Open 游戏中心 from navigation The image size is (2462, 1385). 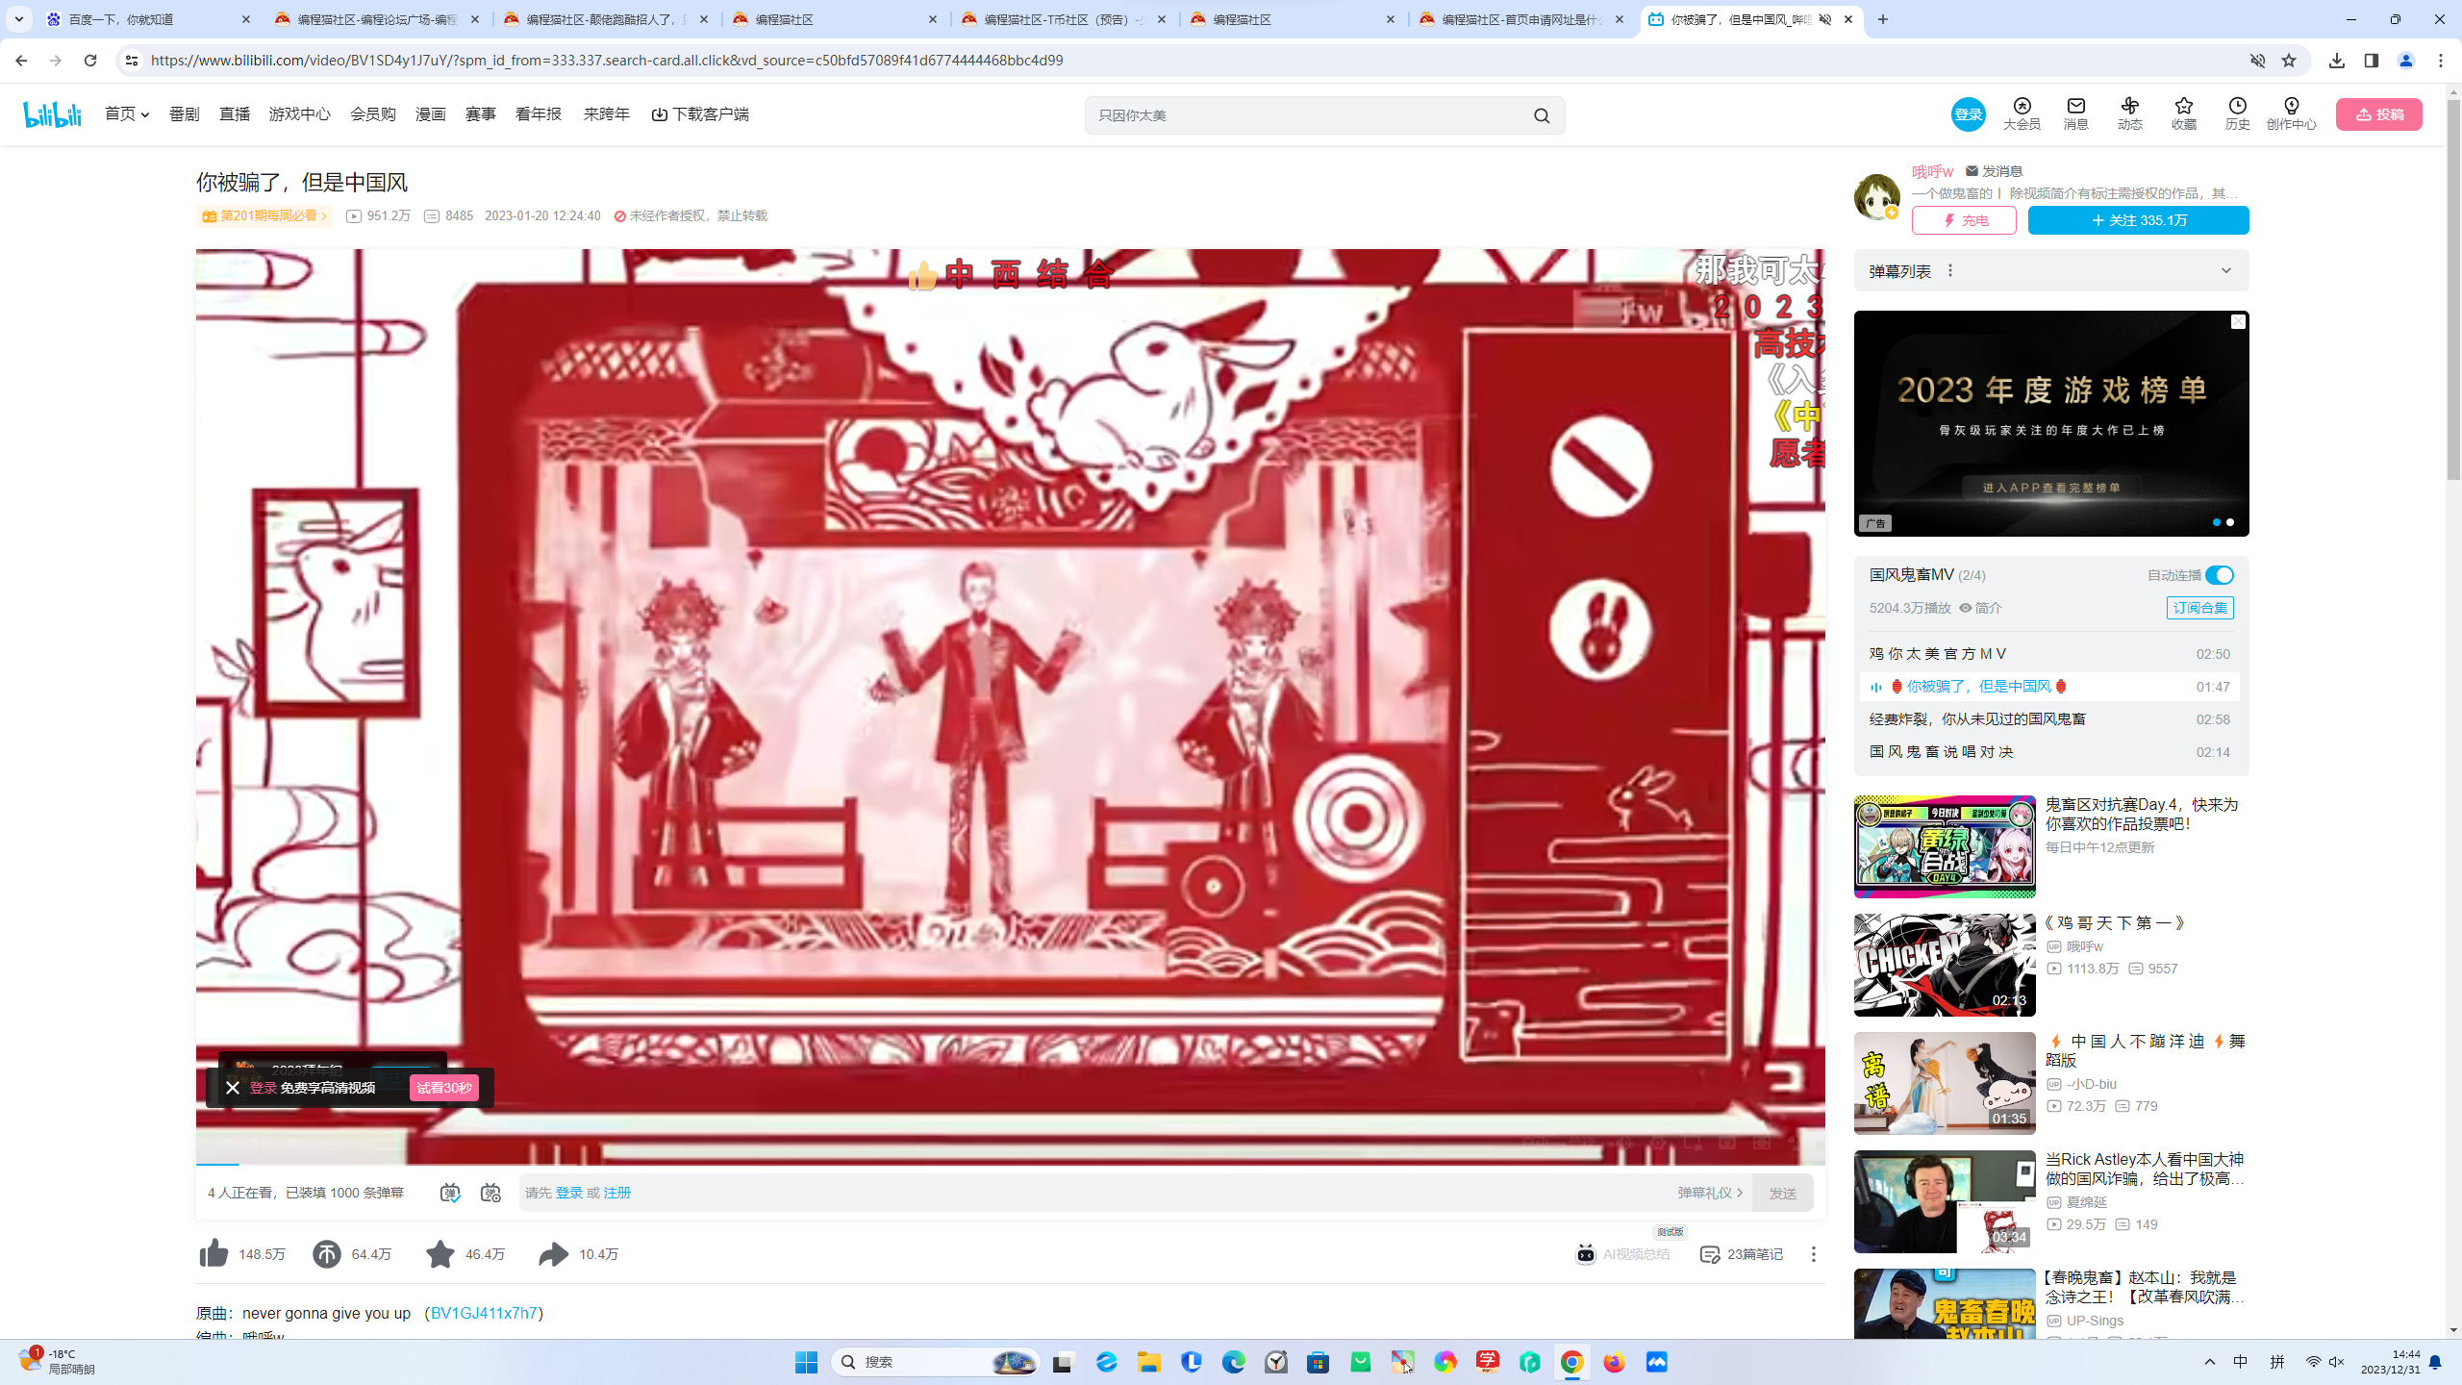[300, 114]
